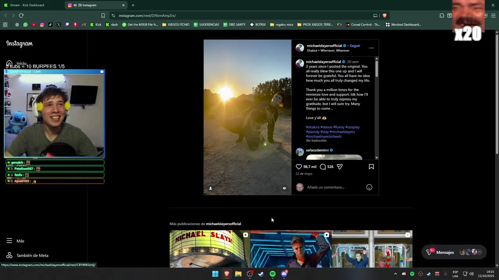Open the 'Shakira • Whenever, Wherever' audio link
Image resolution: width=499 pixels, height=280 pixels.
point(328,51)
